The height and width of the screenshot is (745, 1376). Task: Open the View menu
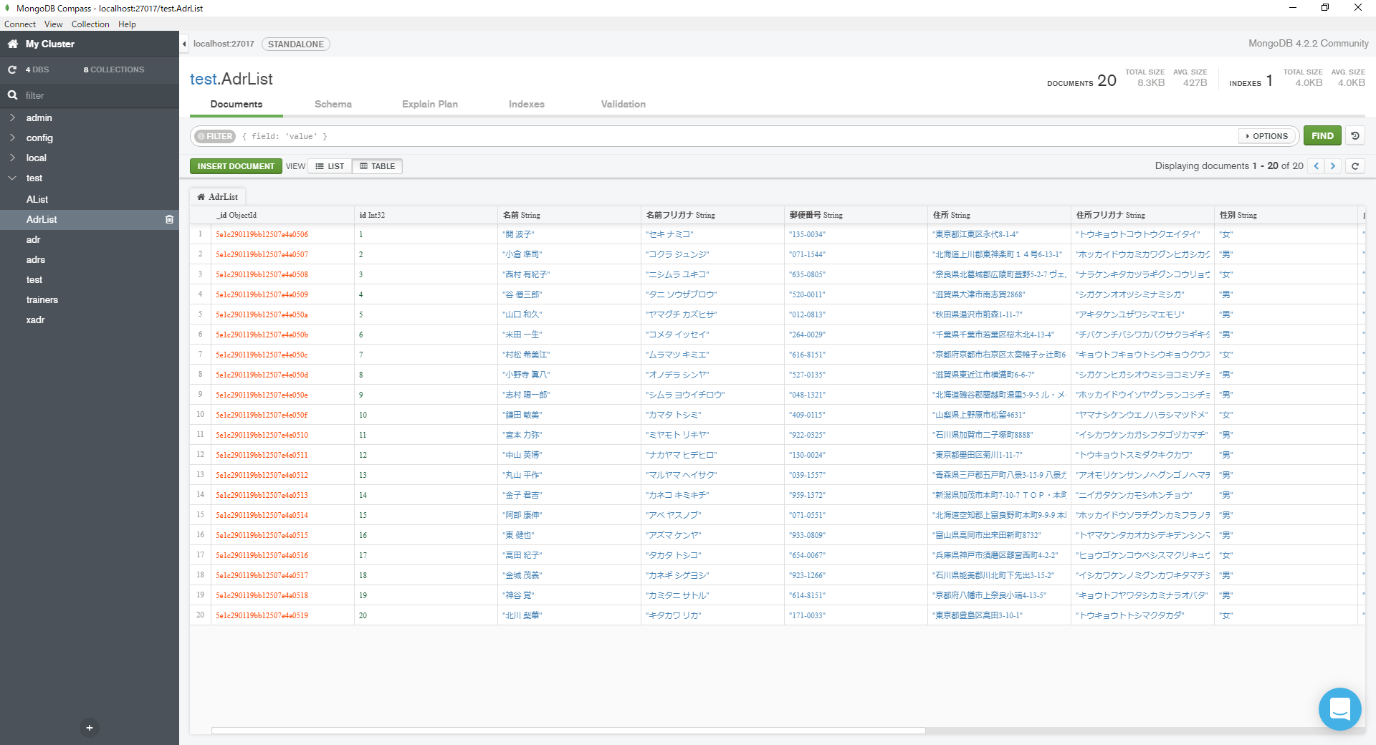(x=54, y=24)
